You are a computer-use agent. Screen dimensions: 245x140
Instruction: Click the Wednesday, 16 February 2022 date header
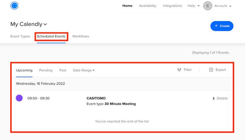40,83
